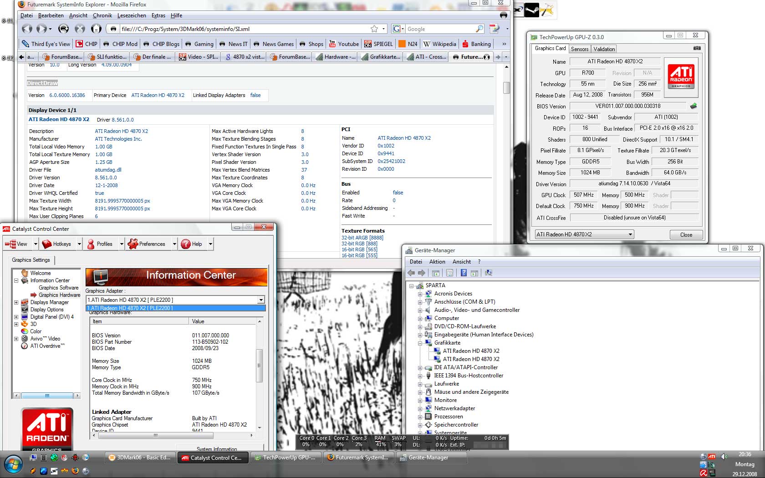Expand Prozessoren in Geräte-Manager

(x=420, y=417)
